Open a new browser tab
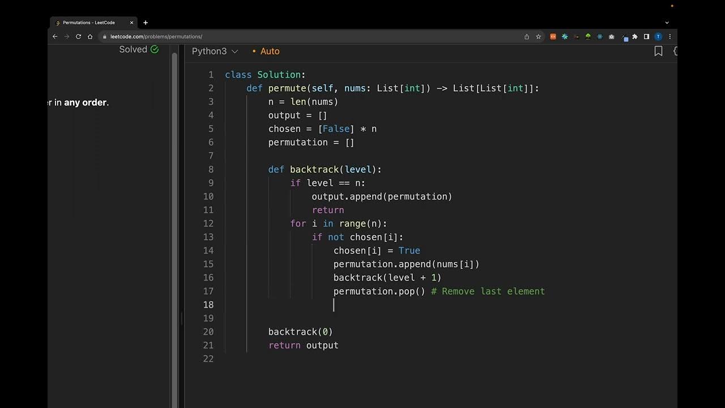Screen dimensions: 725x408 coord(146,23)
